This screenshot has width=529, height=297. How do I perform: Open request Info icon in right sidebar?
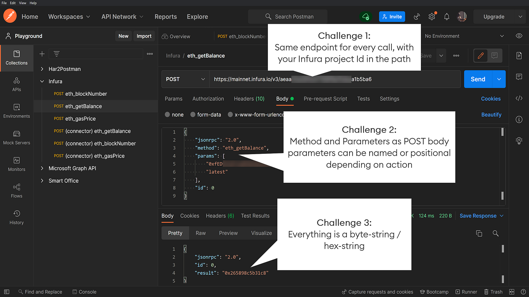pos(519,119)
